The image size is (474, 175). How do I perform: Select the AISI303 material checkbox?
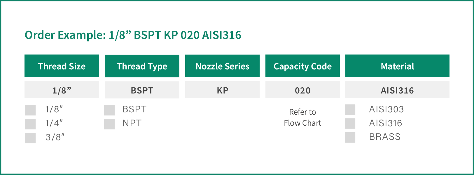pyautogui.click(x=350, y=110)
